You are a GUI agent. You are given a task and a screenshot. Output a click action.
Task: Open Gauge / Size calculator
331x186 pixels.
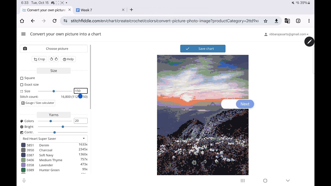point(37,103)
